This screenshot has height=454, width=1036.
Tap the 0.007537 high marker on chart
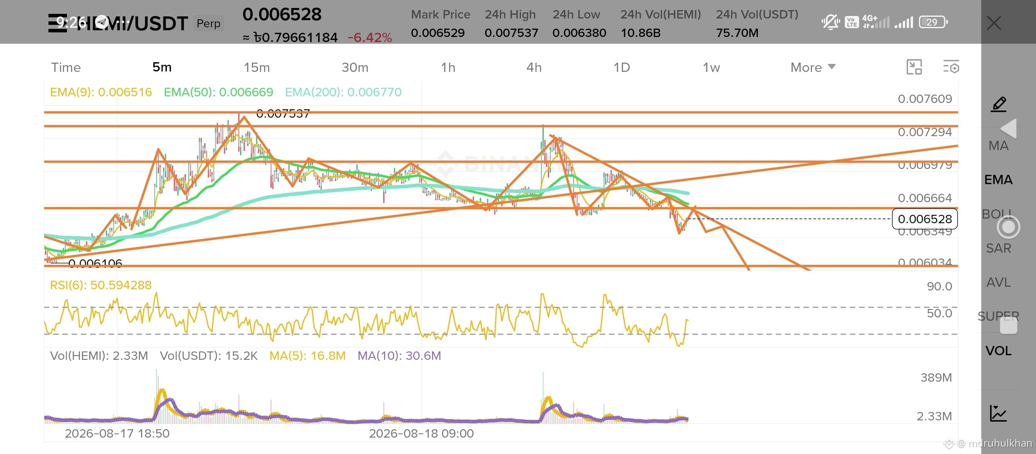click(283, 113)
